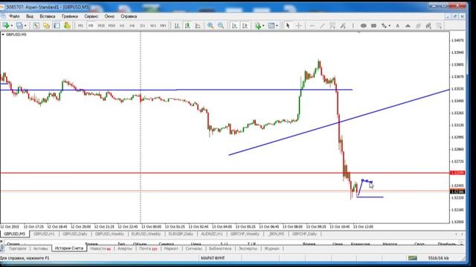The width and height of the screenshot is (476, 267).
Task: Set timeframe to W1
Action: [152, 26]
